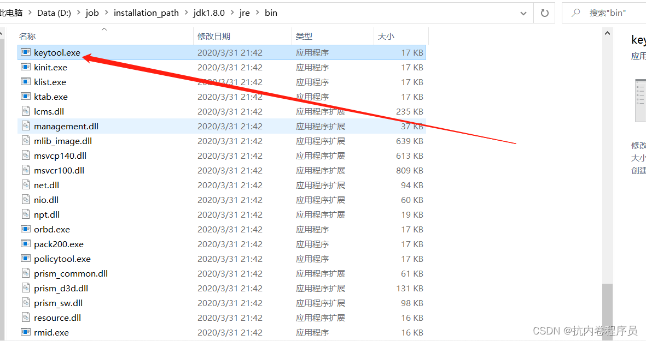Select the pack200.exe file icon
The height and width of the screenshot is (341, 646).
click(26, 244)
